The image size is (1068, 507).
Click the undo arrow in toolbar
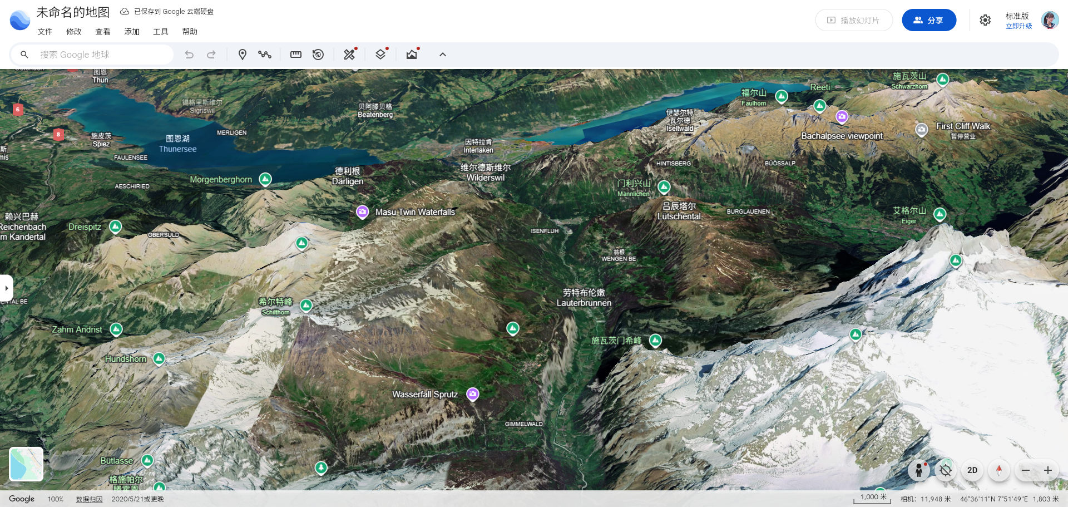189,55
